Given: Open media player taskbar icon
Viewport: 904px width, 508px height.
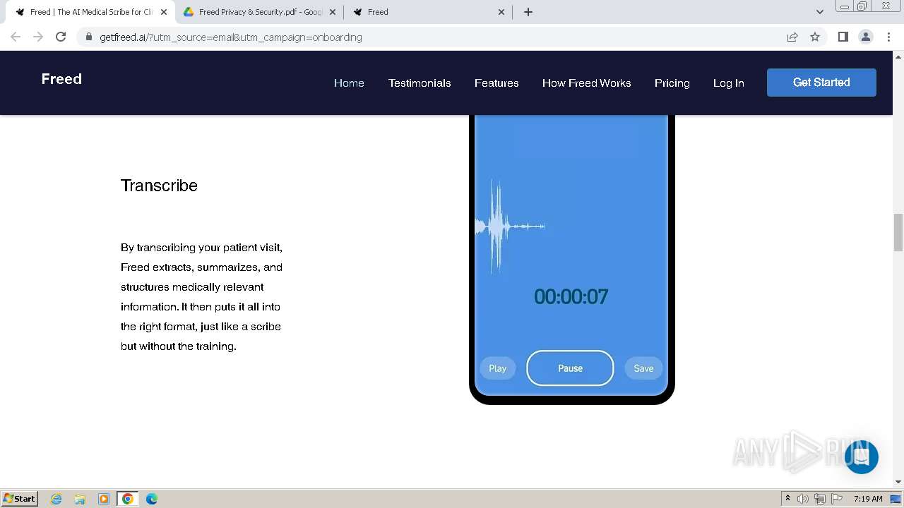Looking at the screenshot, I should [x=104, y=499].
